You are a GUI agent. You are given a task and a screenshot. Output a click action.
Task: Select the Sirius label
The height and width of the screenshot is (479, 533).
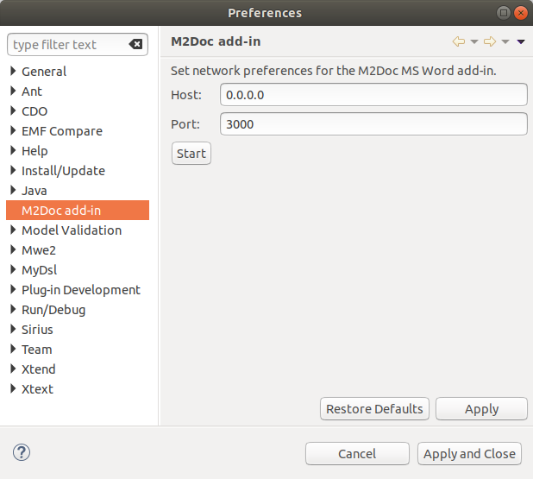[37, 330]
